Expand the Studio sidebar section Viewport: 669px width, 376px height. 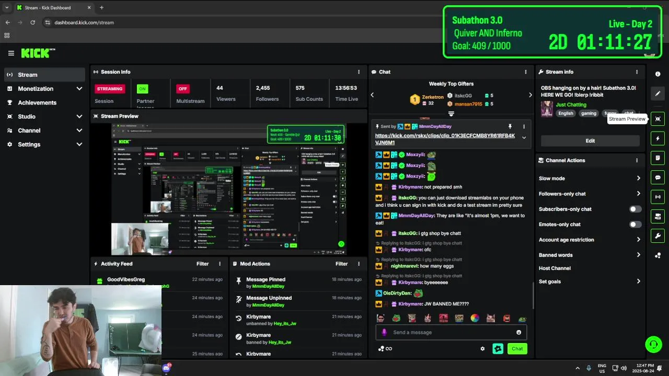[x=79, y=116]
